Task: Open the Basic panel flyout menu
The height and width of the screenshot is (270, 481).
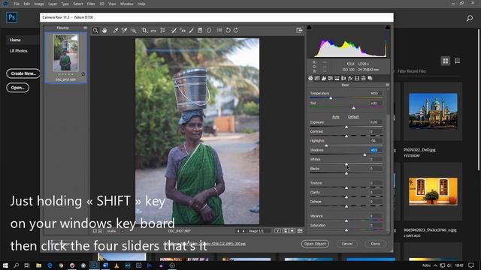Action: pyautogui.click(x=388, y=85)
